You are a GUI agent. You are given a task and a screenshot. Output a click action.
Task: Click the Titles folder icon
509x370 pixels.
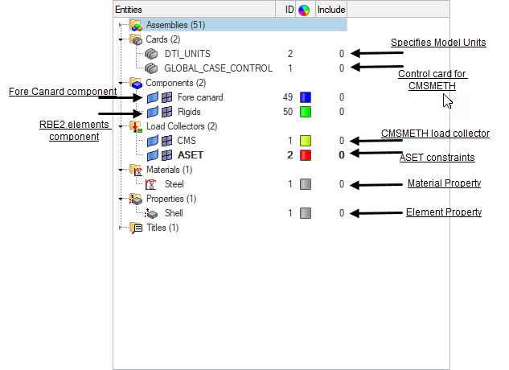(x=136, y=228)
